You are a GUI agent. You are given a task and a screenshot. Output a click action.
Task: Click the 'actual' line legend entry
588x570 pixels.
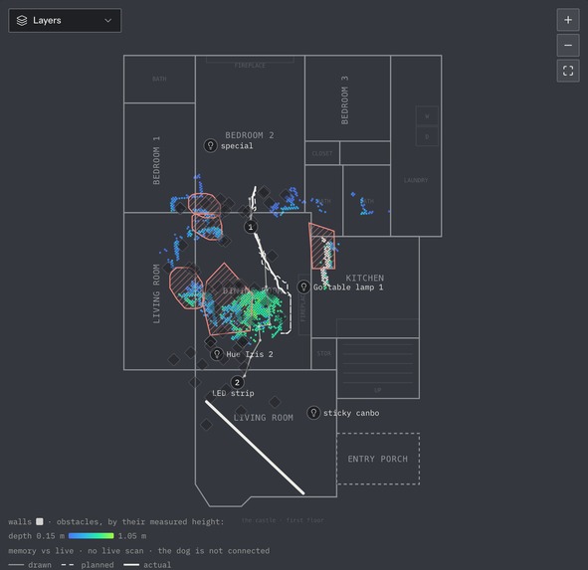(x=147, y=565)
